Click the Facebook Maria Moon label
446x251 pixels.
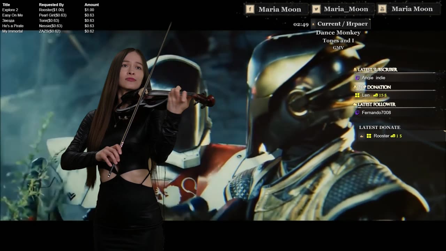pyautogui.click(x=280, y=9)
